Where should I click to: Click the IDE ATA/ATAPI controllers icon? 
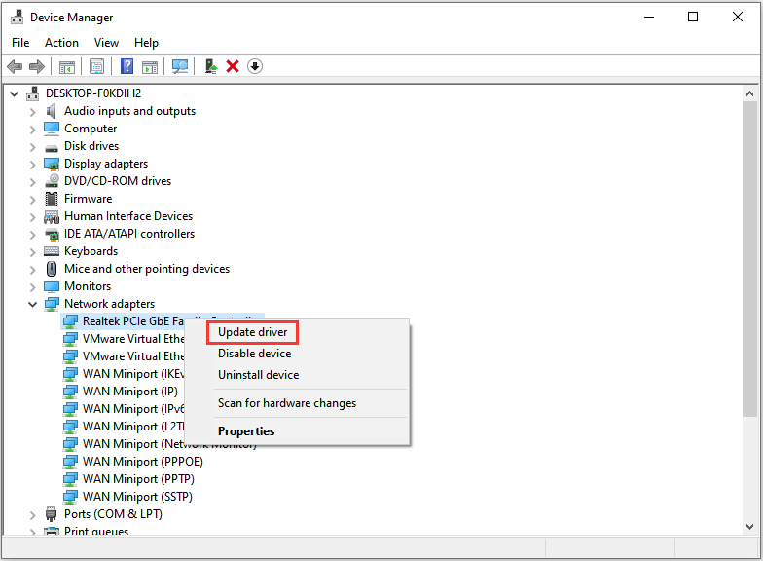tap(51, 234)
